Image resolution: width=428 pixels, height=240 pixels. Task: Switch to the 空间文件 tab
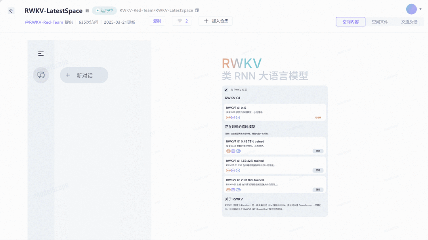tap(380, 22)
